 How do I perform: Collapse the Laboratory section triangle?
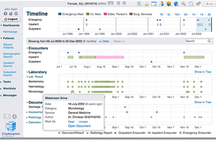(27, 72)
